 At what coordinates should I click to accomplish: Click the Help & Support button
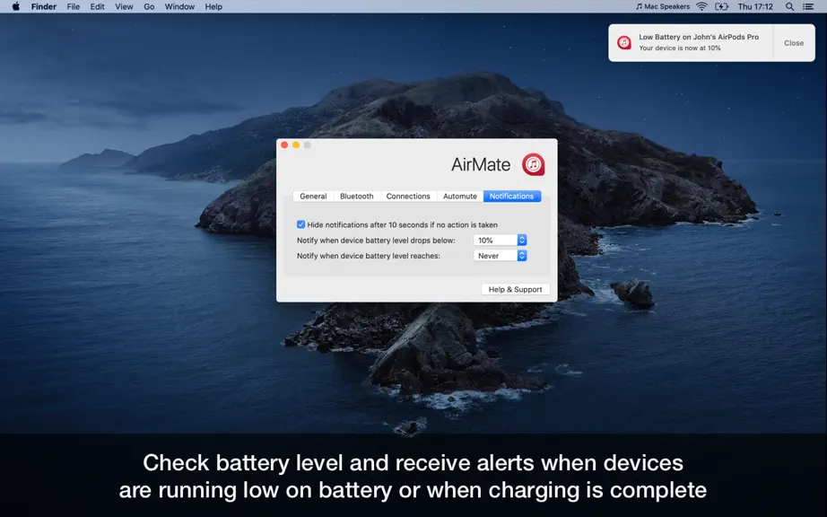[515, 289]
